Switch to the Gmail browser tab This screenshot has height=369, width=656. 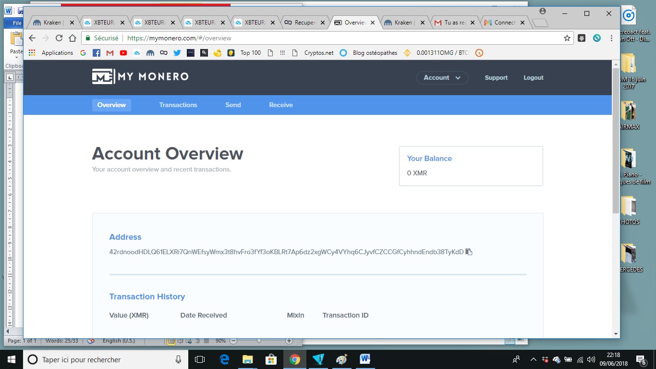[454, 23]
